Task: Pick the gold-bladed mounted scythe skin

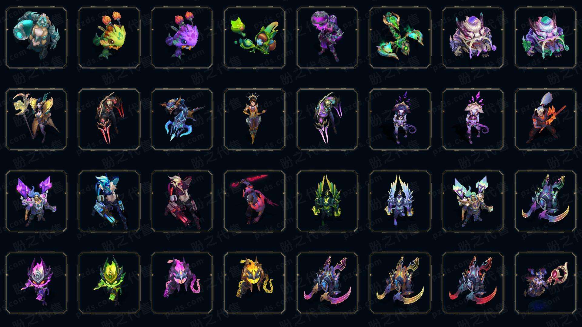Action: point(400,283)
